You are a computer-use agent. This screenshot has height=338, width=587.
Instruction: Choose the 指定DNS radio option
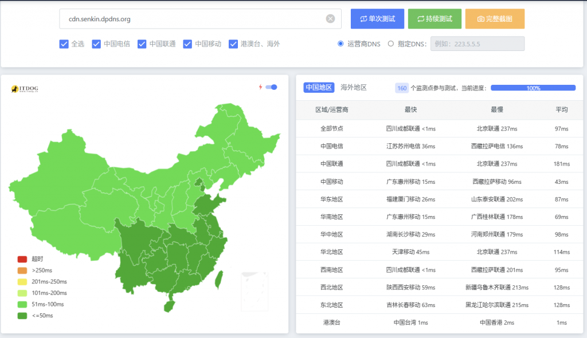(391, 44)
